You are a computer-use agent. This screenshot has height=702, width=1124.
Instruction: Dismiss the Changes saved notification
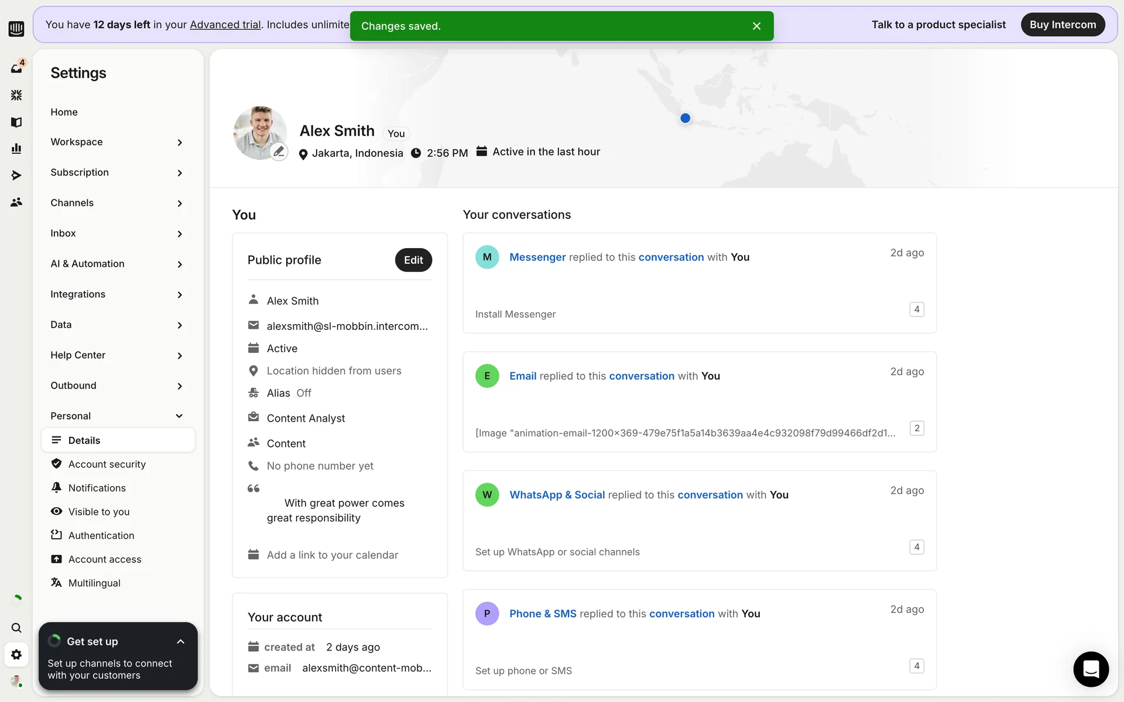[756, 26]
